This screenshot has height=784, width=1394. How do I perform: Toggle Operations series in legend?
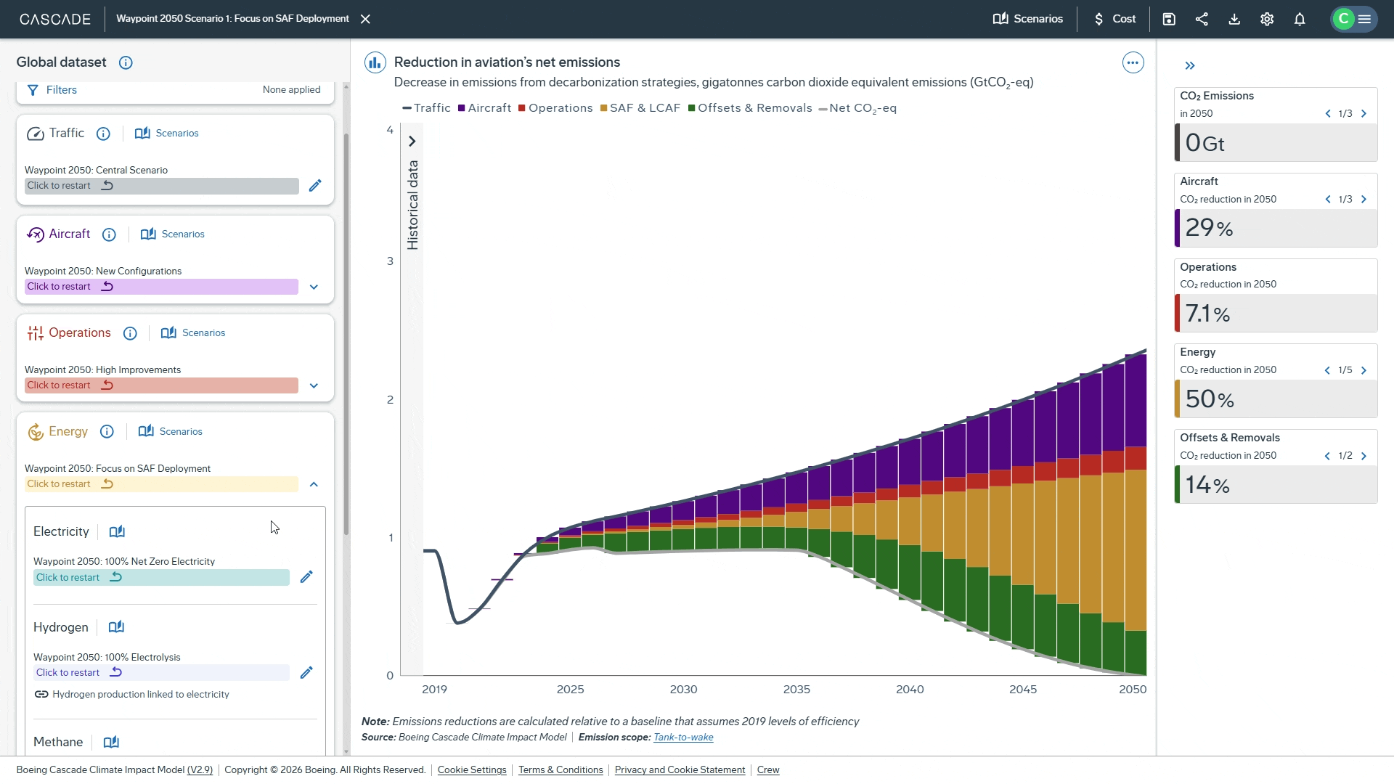click(x=555, y=108)
